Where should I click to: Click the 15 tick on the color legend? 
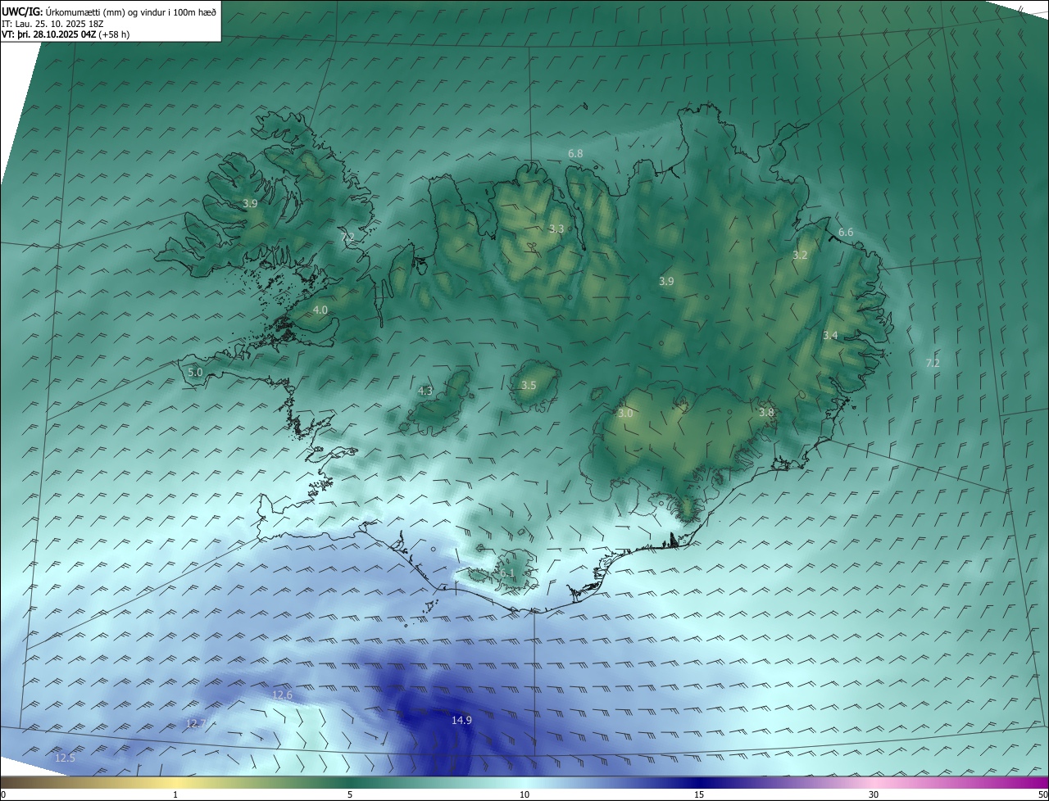(x=699, y=794)
